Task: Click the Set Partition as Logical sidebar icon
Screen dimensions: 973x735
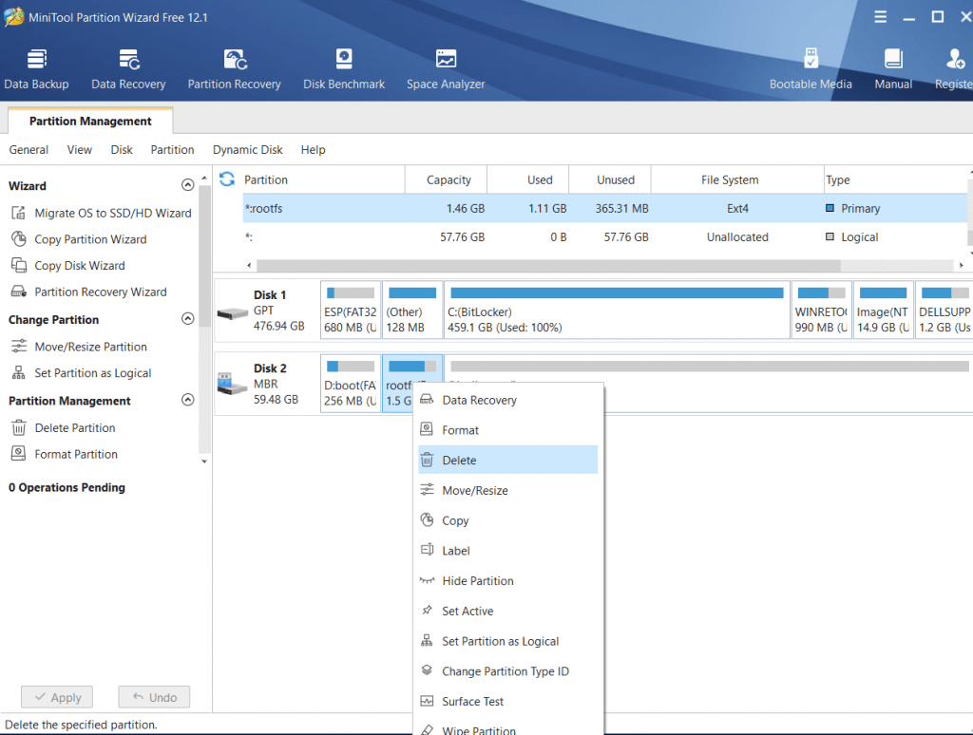Action: click(x=19, y=373)
